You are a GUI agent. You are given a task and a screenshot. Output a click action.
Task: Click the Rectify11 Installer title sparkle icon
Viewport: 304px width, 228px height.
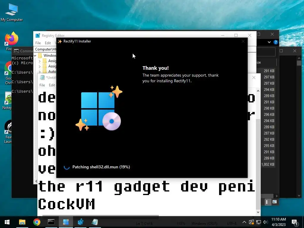pos(60,41)
